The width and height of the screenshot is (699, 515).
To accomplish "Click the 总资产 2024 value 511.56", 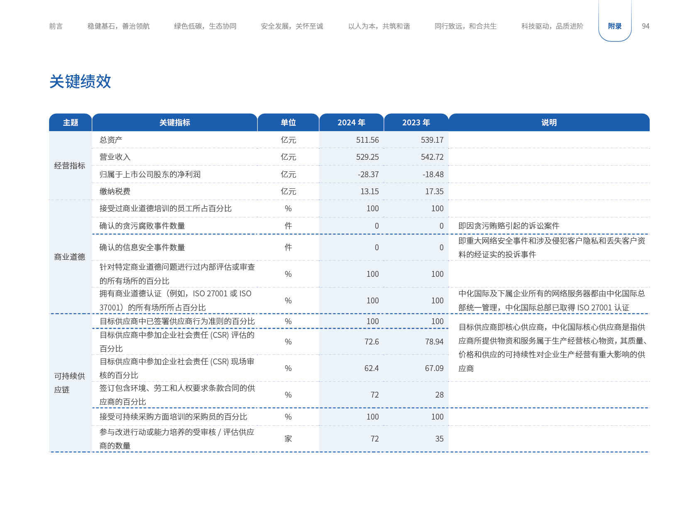I will (367, 140).
